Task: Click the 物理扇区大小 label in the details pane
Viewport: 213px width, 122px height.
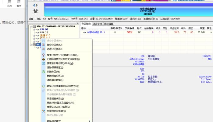Action: coord(155,82)
